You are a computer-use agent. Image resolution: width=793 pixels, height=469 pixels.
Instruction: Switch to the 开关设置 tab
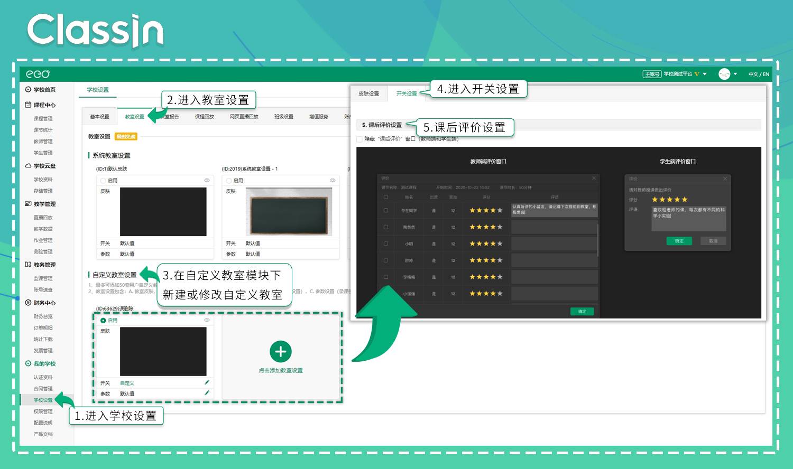coord(407,93)
